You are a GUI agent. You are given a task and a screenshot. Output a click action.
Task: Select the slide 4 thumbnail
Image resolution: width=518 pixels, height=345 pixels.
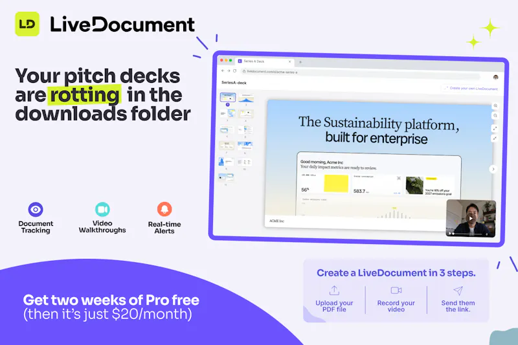click(245, 114)
